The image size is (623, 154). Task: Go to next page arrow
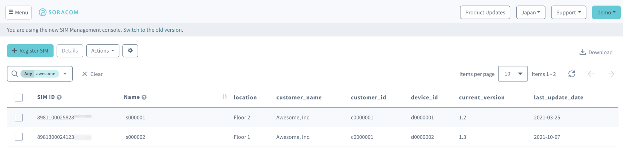pyautogui.click(x=610, y=74)
